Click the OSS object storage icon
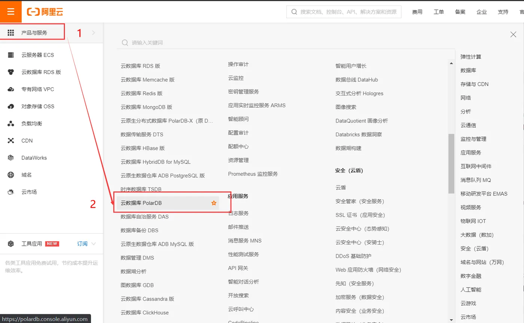 11,107
